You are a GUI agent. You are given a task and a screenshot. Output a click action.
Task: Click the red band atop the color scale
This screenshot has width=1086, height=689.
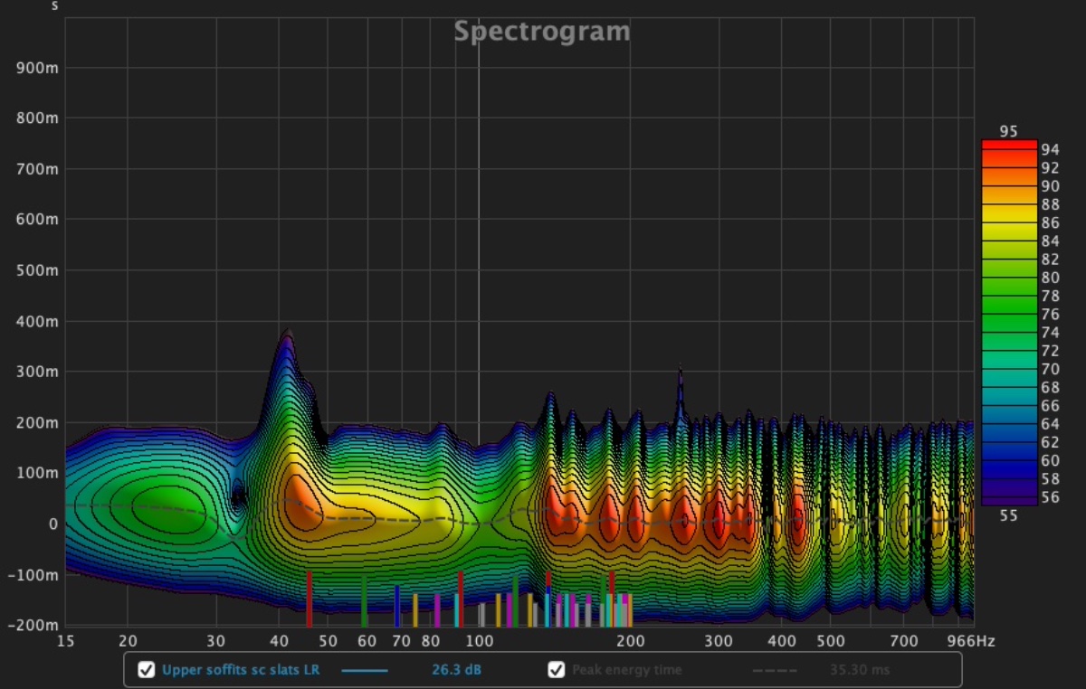point(1009,146)
